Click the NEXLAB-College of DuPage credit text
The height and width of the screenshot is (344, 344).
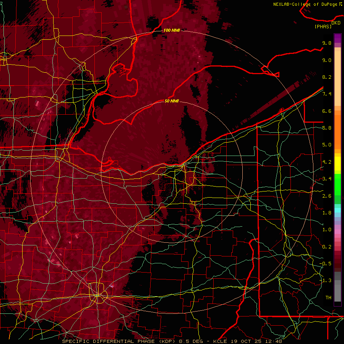305,4
